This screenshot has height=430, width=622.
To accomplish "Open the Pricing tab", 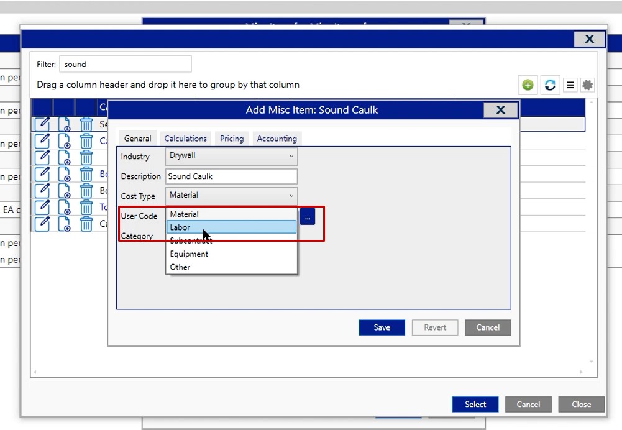I will click(232, 139).
